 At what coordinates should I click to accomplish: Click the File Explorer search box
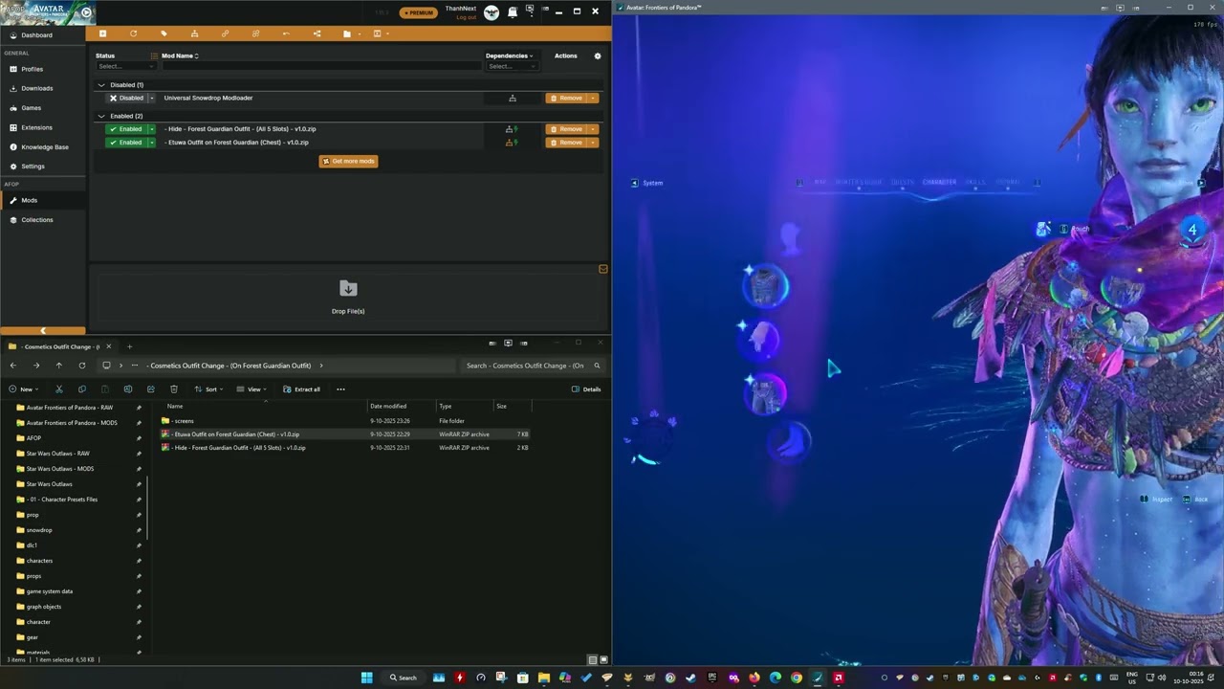pos(532,366)
